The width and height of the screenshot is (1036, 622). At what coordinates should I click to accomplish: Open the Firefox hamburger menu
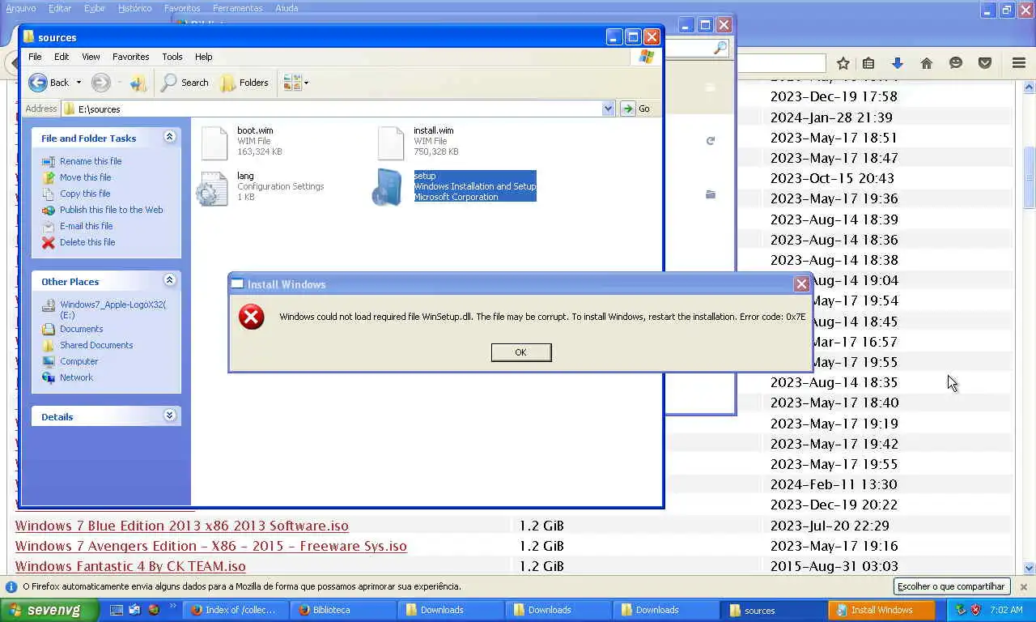[x=1019, y=63]
